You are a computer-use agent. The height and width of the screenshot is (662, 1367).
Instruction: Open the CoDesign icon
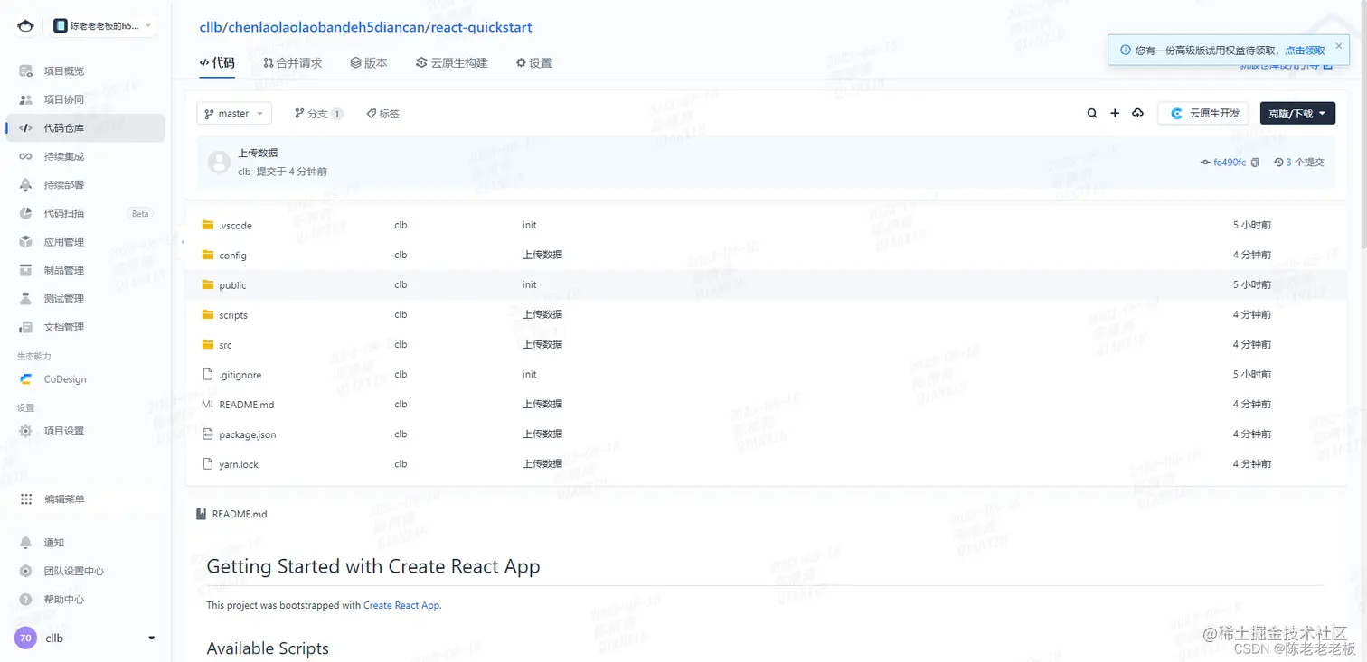(26, 379)
